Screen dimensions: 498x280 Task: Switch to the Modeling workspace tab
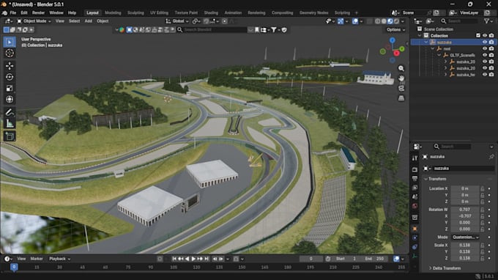[113, 12]
